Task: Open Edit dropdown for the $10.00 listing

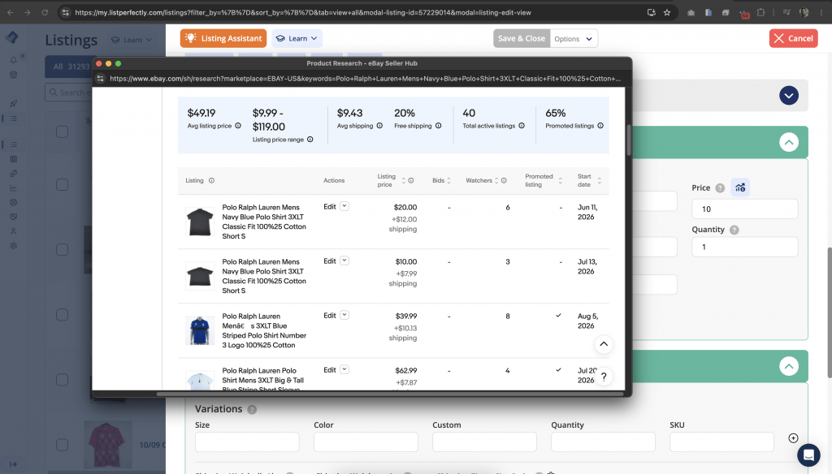Action: click(x=344, y=261)
